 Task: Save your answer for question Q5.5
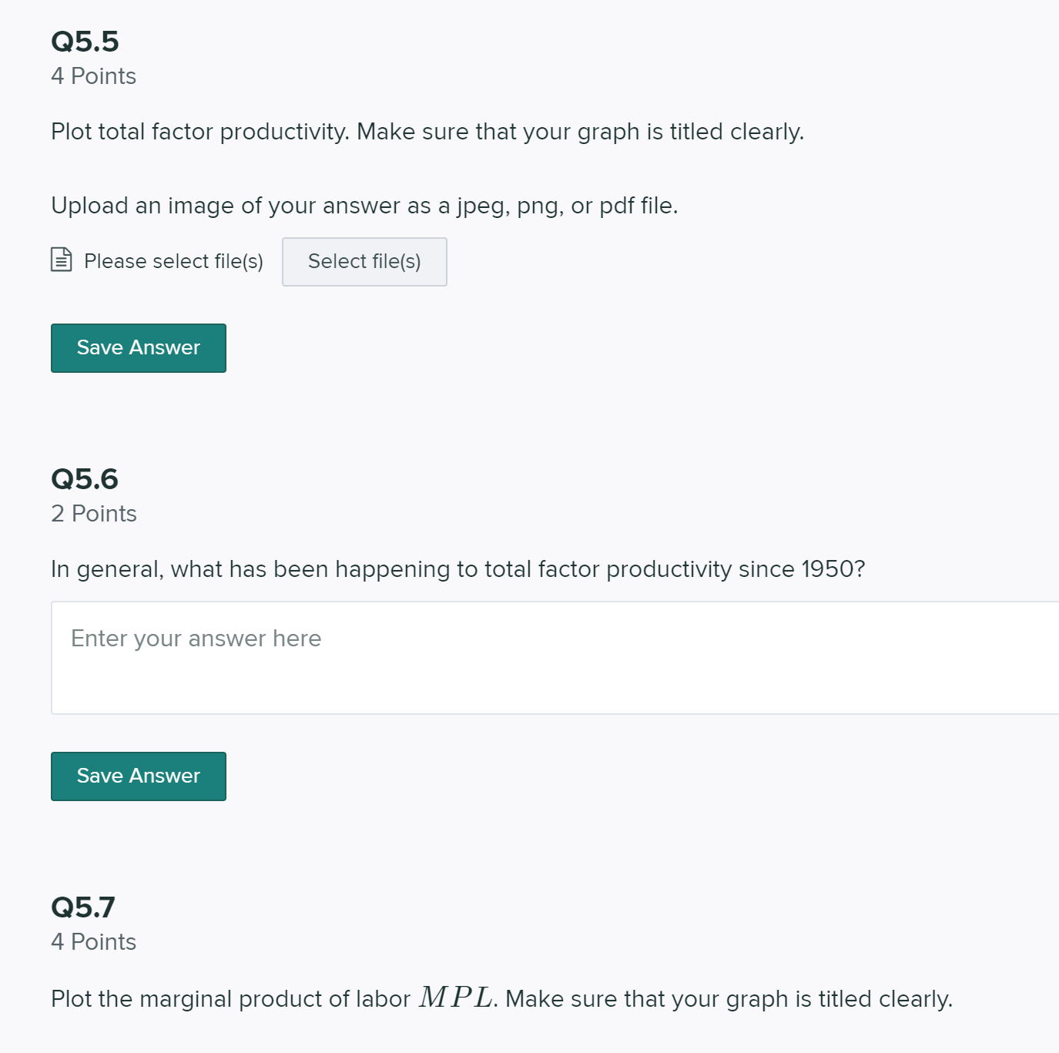tap(138, 347)
